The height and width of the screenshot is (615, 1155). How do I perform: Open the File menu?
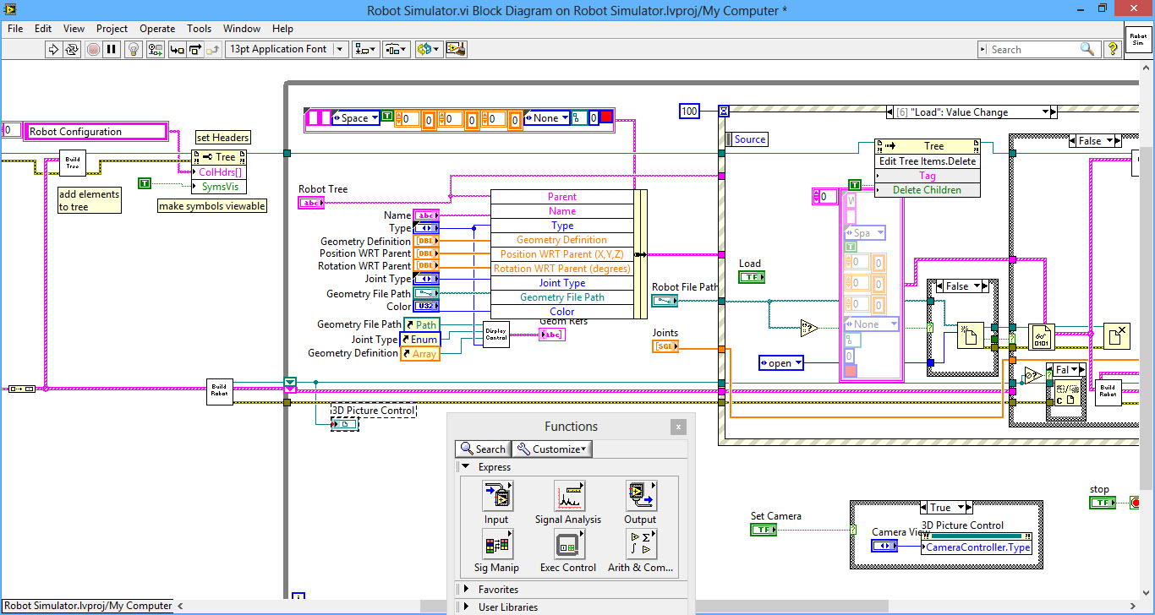click(x=15, y=28)
